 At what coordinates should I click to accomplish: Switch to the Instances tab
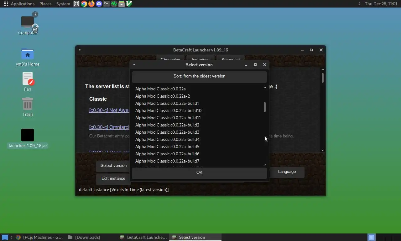point(200,59)
